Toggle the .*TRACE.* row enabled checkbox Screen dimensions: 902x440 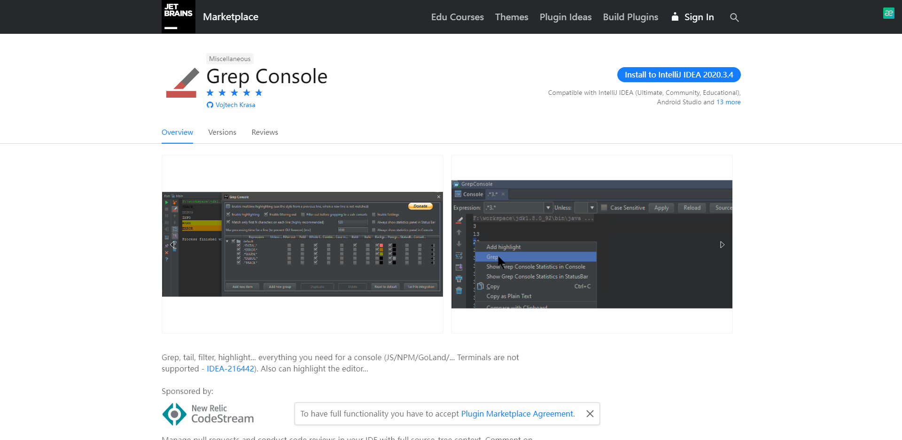coord(239,262)
